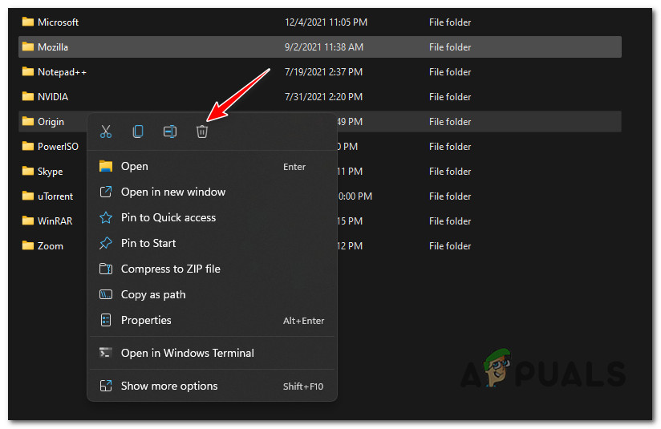Click date 9/2/2021 11:38 AM
Screen dimensions: 661x429
(324, 47)
